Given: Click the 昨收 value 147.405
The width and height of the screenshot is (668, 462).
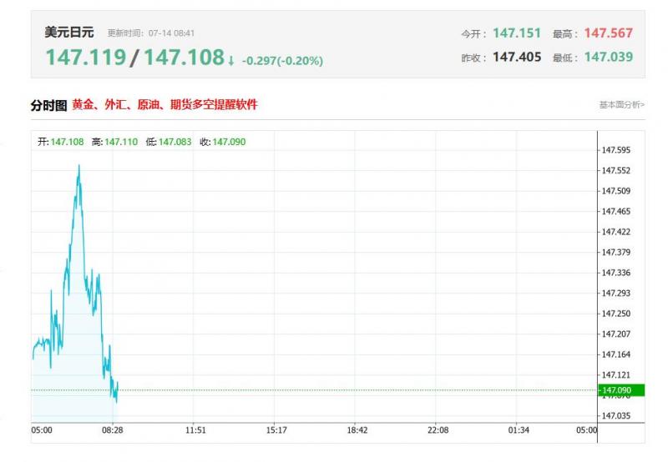Looking at the screenshot, I should [517, 57].
